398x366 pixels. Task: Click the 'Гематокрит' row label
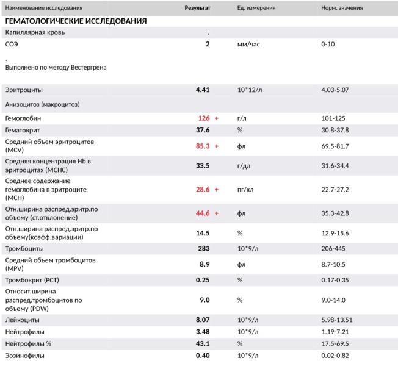coord(23,131)
